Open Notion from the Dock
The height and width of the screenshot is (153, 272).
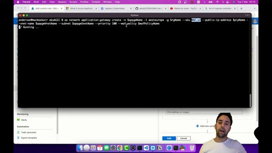160,148
